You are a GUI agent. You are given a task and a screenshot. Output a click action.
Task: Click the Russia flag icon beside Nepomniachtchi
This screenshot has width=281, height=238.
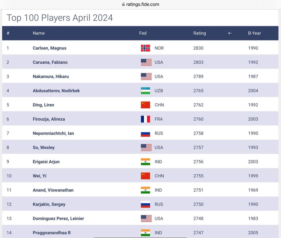(145, 133)
